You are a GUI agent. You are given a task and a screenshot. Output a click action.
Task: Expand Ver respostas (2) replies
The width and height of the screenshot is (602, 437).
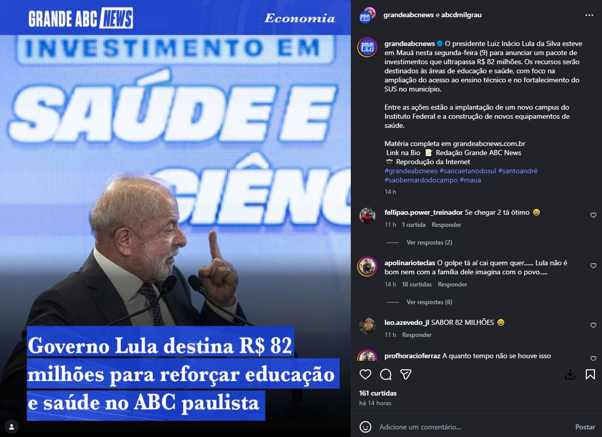click(x=429, y=242)
